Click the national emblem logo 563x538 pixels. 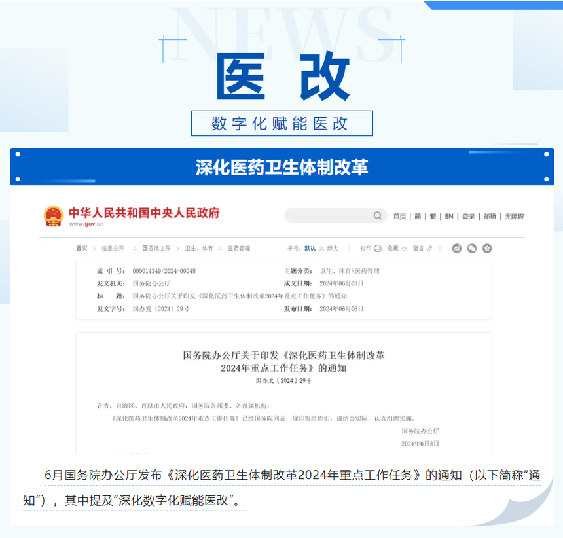coord(54,216)
